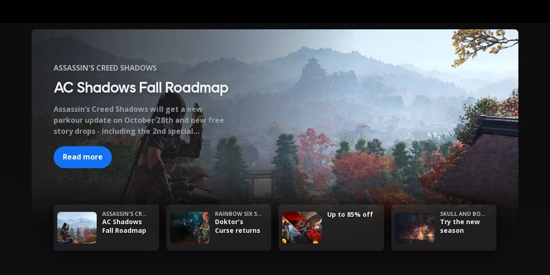This screenshot has width=550, height=275.
Task: Click the Skull and Bones season thumbnail
Action: coord(415,227)
